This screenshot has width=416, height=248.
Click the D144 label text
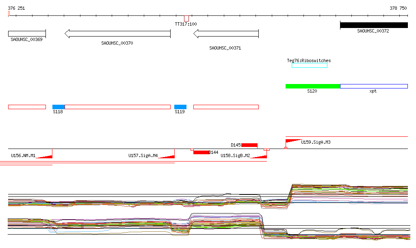pyautogui.click(x=214, y=152)
